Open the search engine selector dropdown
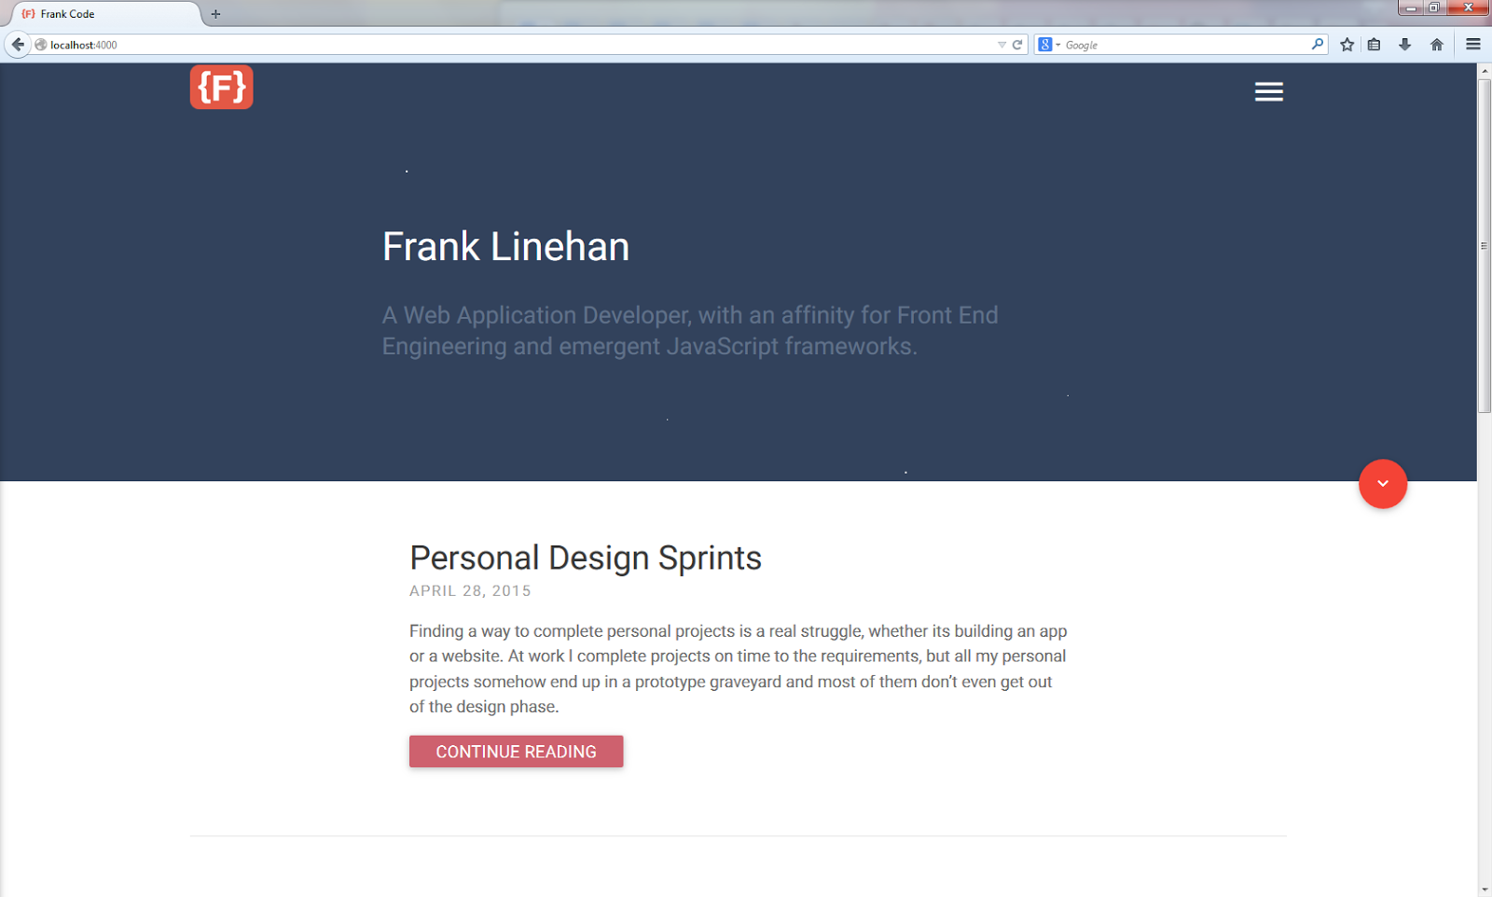 click(x=1049, y=45)
